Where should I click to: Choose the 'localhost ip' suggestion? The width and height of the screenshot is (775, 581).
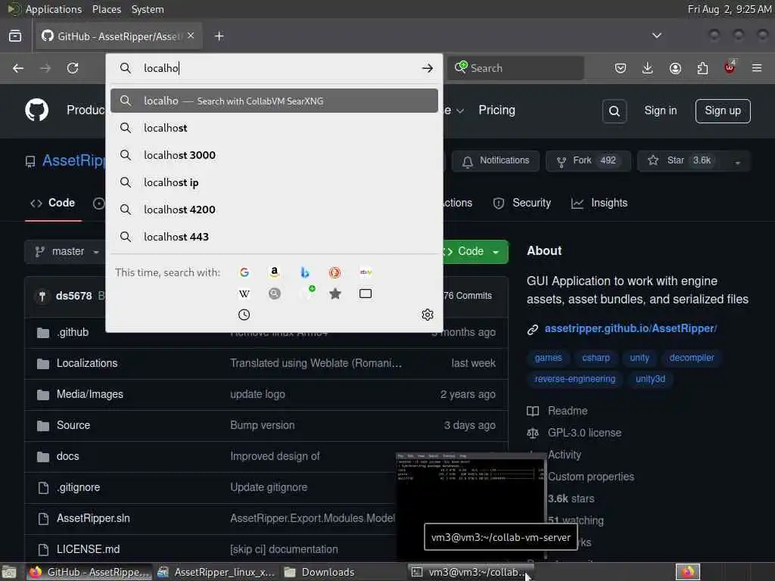[274, 182]
